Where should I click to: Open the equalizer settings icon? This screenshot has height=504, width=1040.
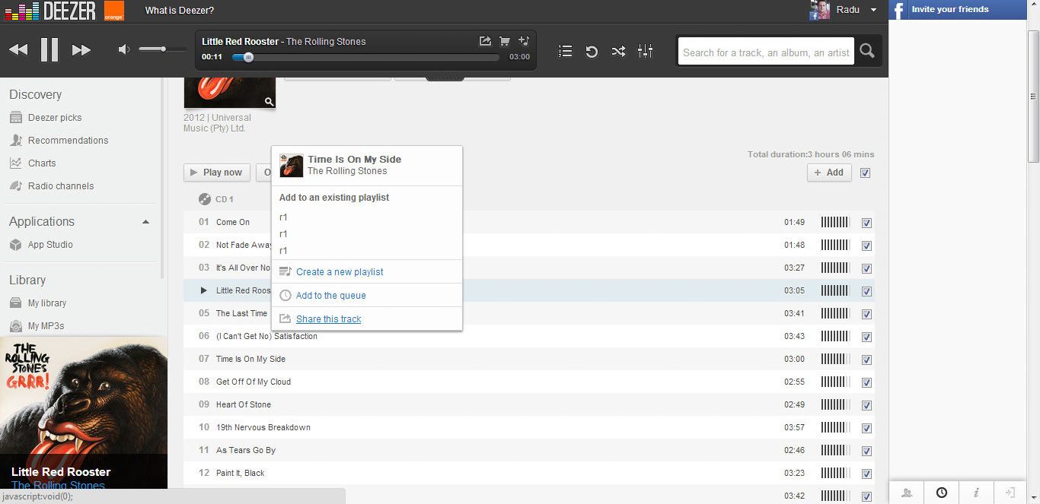click(x=645, y=52)
